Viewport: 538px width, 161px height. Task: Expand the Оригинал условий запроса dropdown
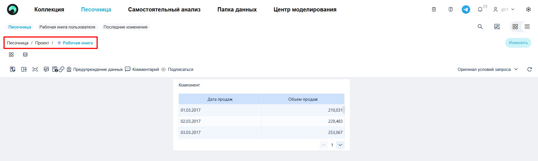(488, 69)
